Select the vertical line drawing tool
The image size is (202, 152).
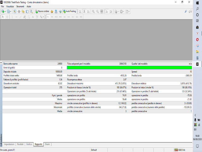click(12, 17)
